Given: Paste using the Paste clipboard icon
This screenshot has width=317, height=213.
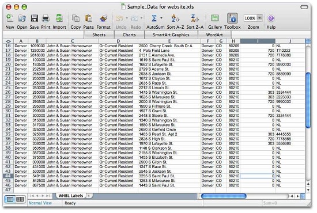Looking at the screenshot, I should coord(88,18).
